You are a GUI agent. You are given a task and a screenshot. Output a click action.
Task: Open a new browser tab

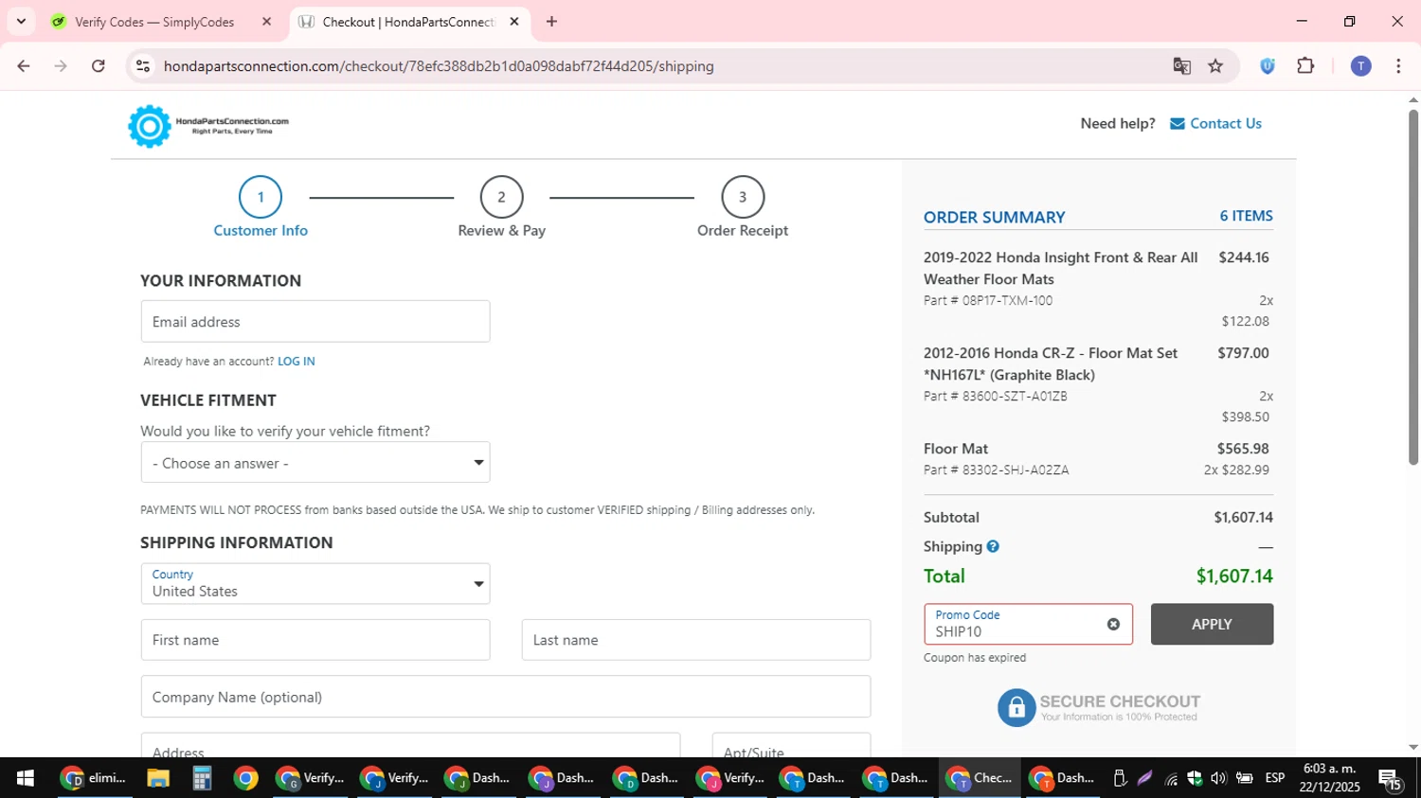tap(552, 22)
